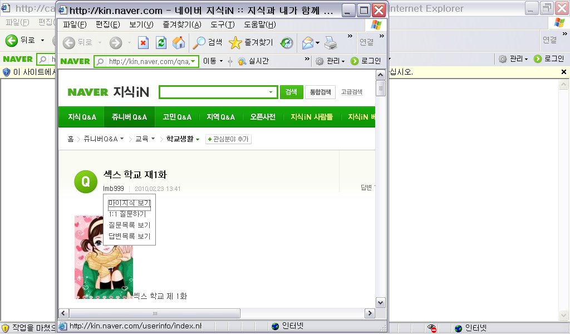Viewport: 570px width, 334px height.
Task: Click the NAVER toolbar logo in the front window
Action: click(75, 61)
